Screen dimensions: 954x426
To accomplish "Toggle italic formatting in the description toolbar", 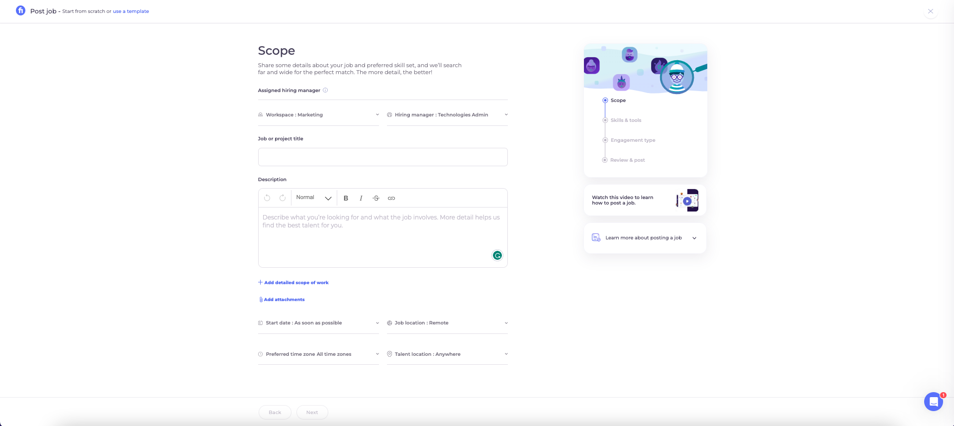I will pos(361,198).
